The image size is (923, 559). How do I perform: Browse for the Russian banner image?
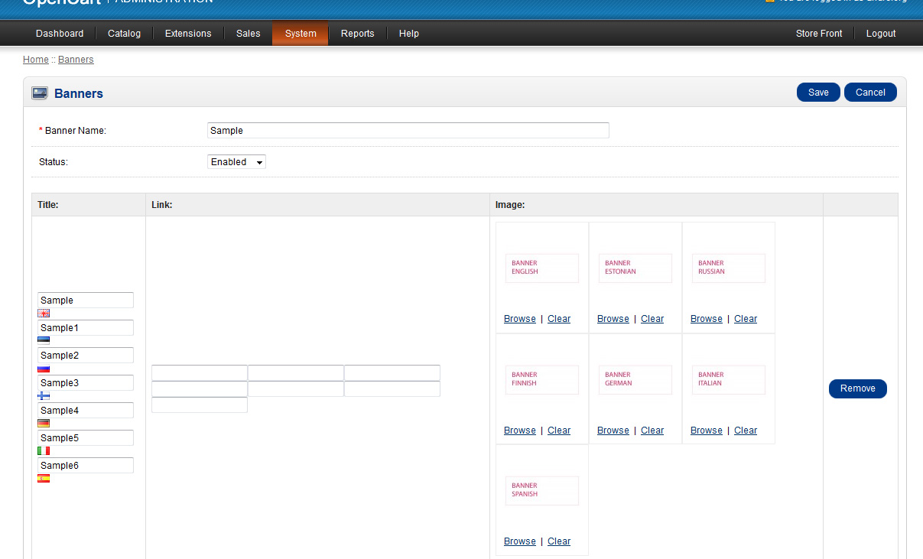tap(707, 319)
